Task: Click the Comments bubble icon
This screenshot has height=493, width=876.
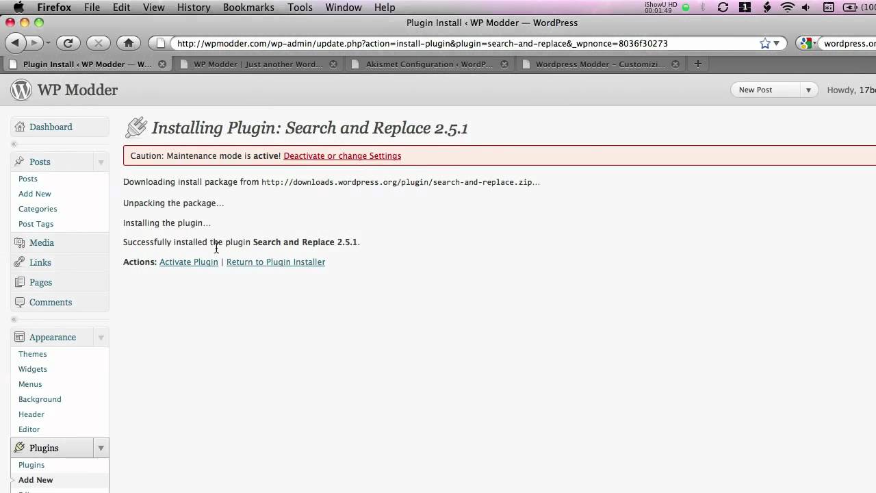Action: point(19,302)
